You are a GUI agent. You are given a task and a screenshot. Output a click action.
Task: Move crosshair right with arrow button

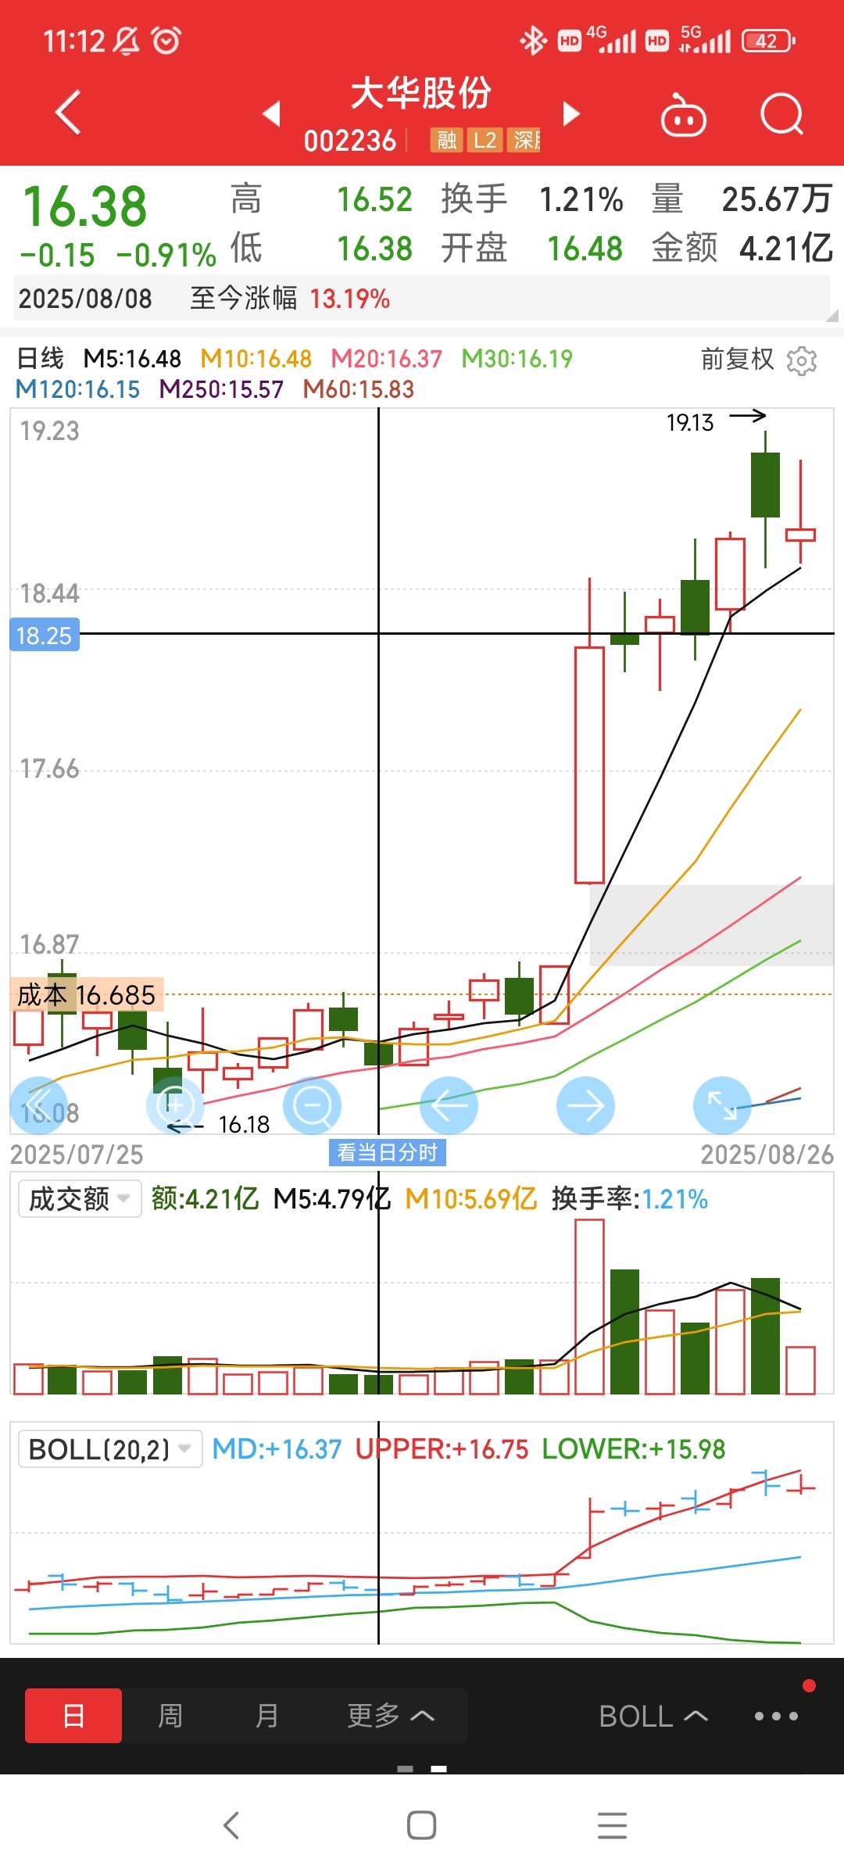(x=585, y=1105)
